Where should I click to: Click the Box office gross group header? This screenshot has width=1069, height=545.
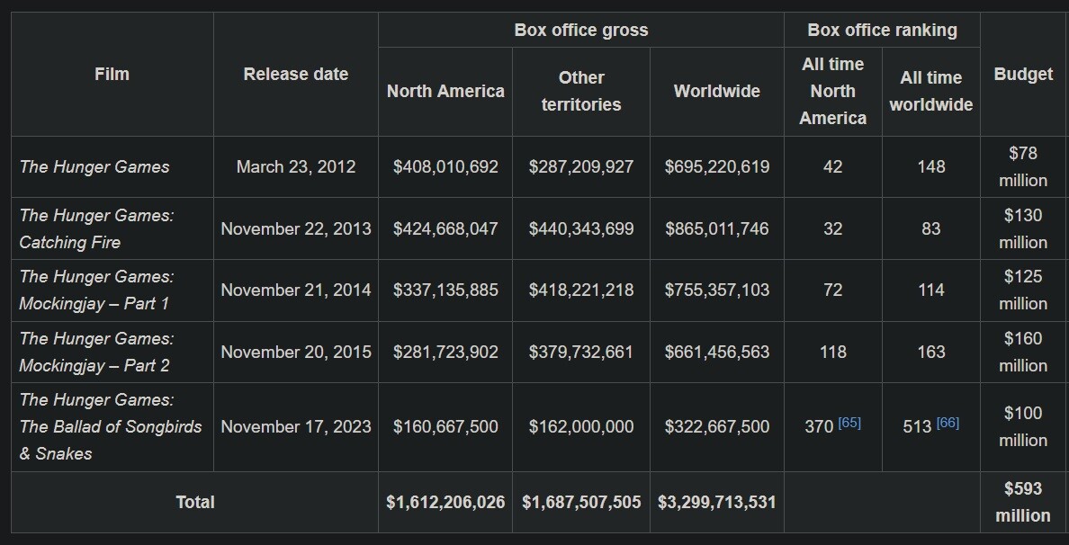[x=580, y=30]
